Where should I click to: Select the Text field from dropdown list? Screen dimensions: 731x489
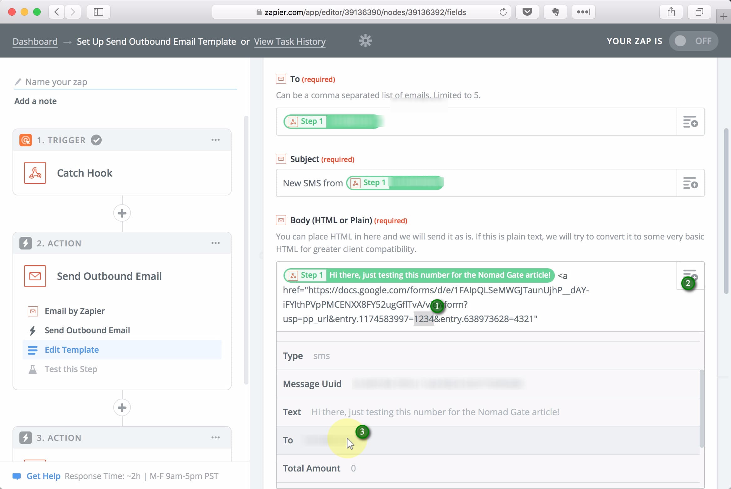pyautogui.click(x=435, y=412)
